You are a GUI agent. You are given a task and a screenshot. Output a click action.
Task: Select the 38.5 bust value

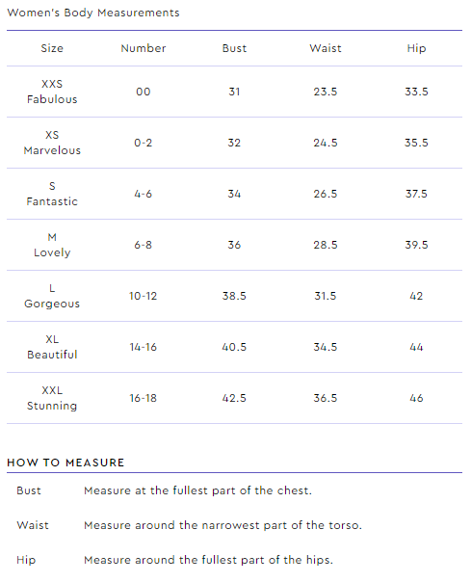(x=234, y=296)
